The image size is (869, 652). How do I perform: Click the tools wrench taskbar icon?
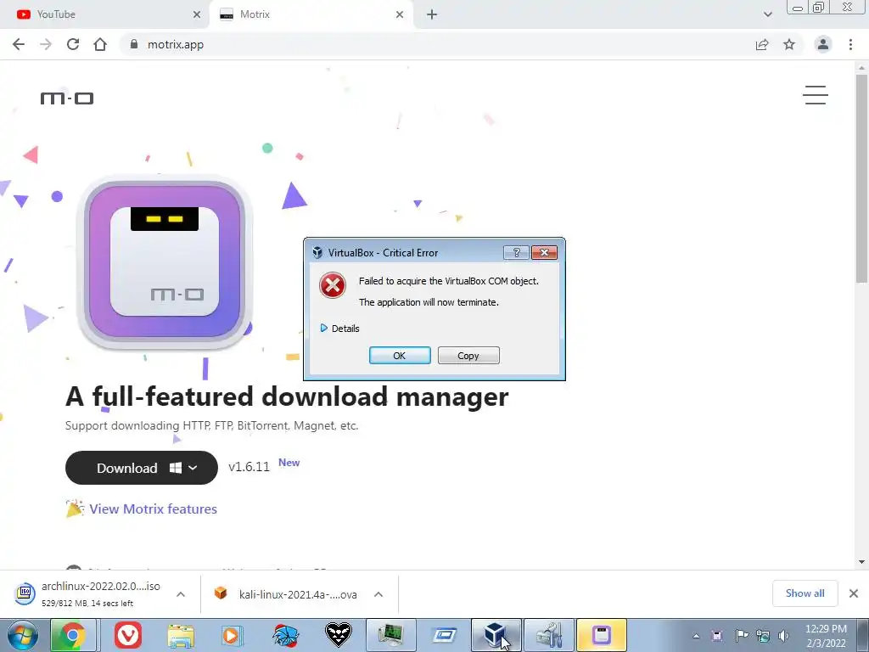[x=549, y=635]
